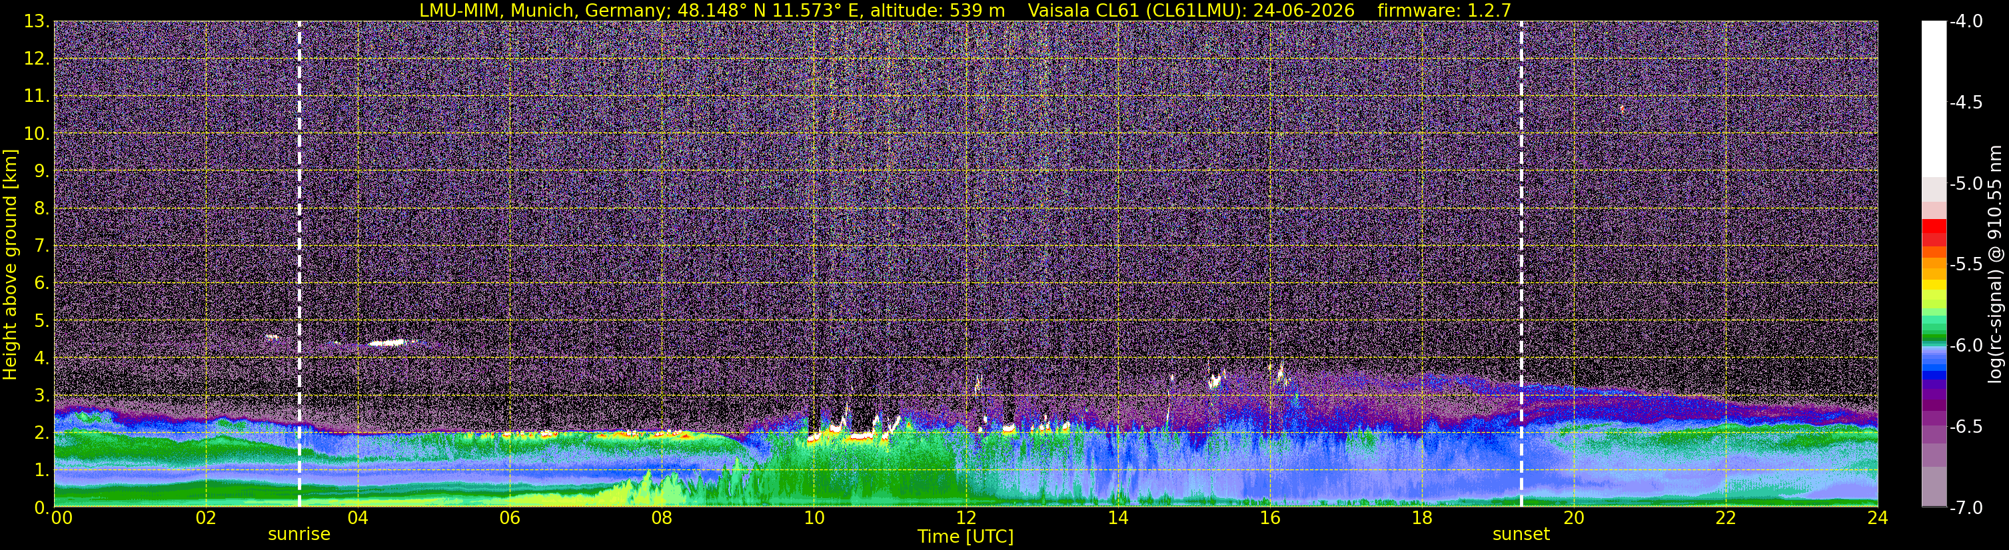Click the '-4.5' colorbar tick label
Image resolution: width=2009 pixels, height=550 pixels.
1965,103
